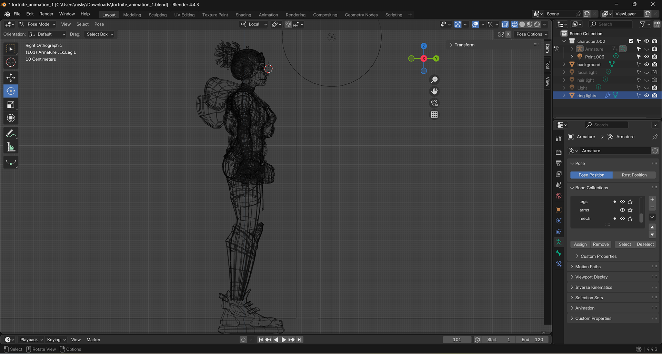662x354 pixels.
Task: Click the pan view hand icon
Action: click(x=434, y=91)
